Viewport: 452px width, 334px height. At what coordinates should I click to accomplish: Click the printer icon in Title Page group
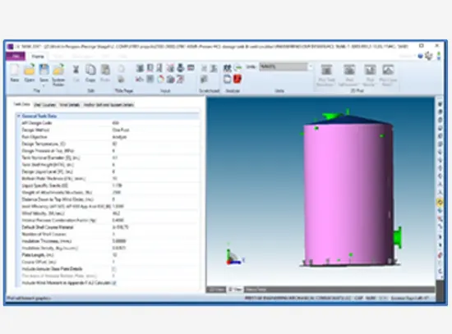pos(122,79)
